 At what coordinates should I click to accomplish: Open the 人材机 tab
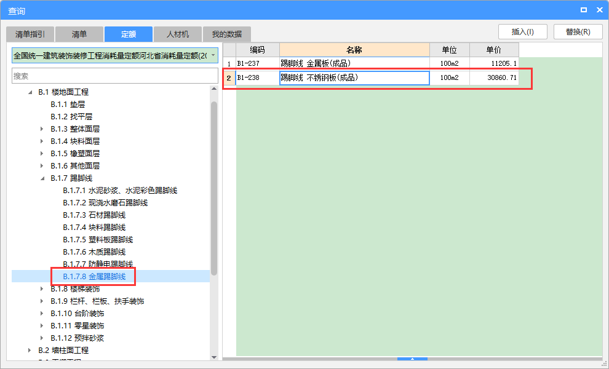point(178,34)
